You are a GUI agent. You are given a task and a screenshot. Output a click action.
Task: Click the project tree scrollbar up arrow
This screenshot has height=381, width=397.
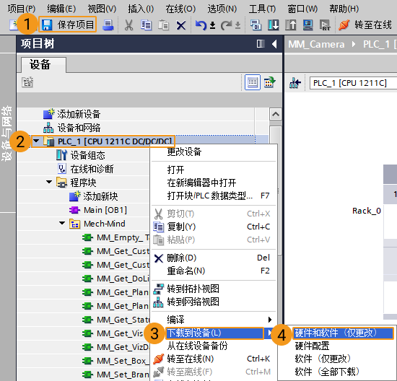276,115
